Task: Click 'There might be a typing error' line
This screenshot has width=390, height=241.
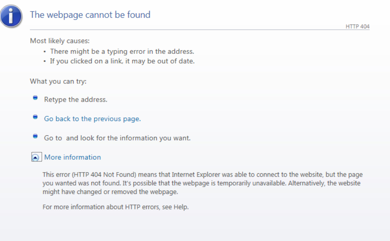Action: tap(122, 51)
